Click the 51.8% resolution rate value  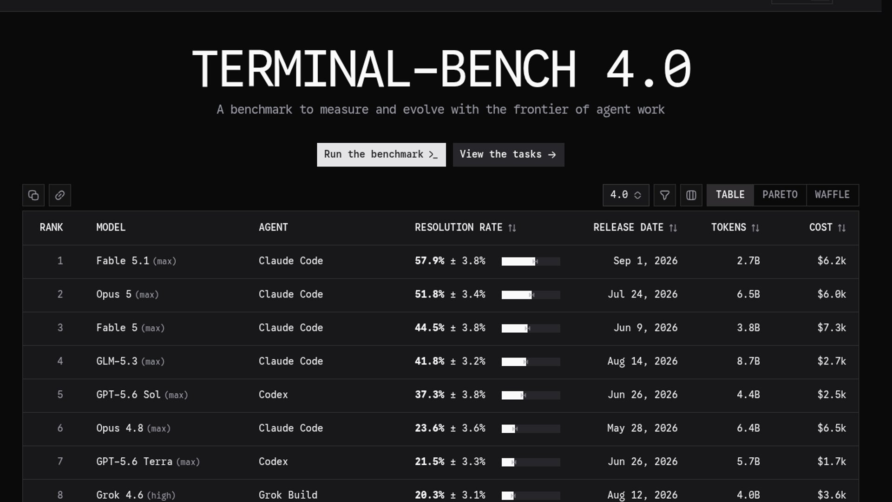[429, 295]
